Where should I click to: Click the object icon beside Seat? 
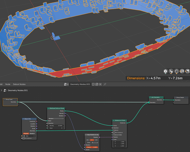[24, 136]
